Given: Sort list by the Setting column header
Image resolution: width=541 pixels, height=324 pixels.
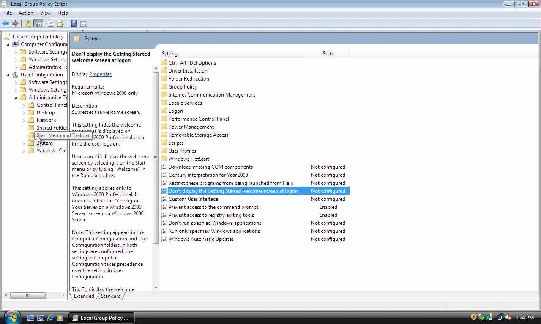Looking at the screenshot, I should (234, 54).
